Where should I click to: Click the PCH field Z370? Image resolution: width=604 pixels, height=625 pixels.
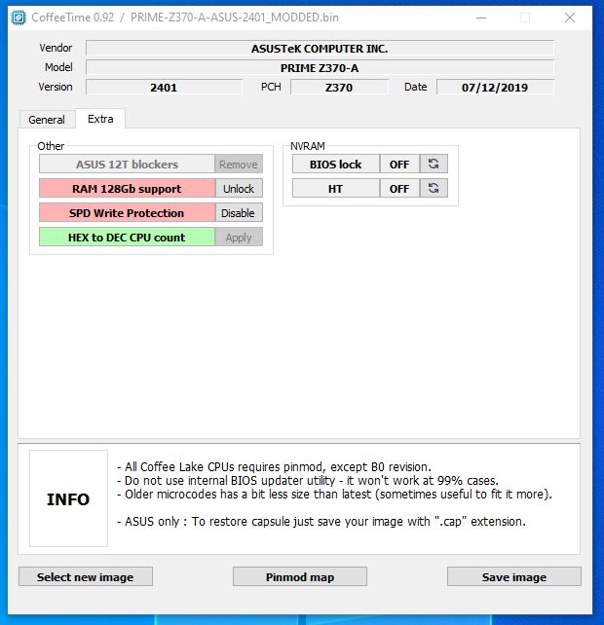(x=339, y=87)
